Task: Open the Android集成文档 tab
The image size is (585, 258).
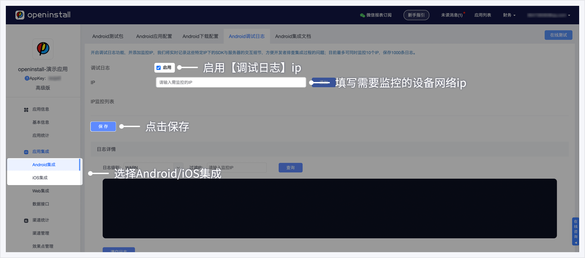Action: (x=293, y=36)
